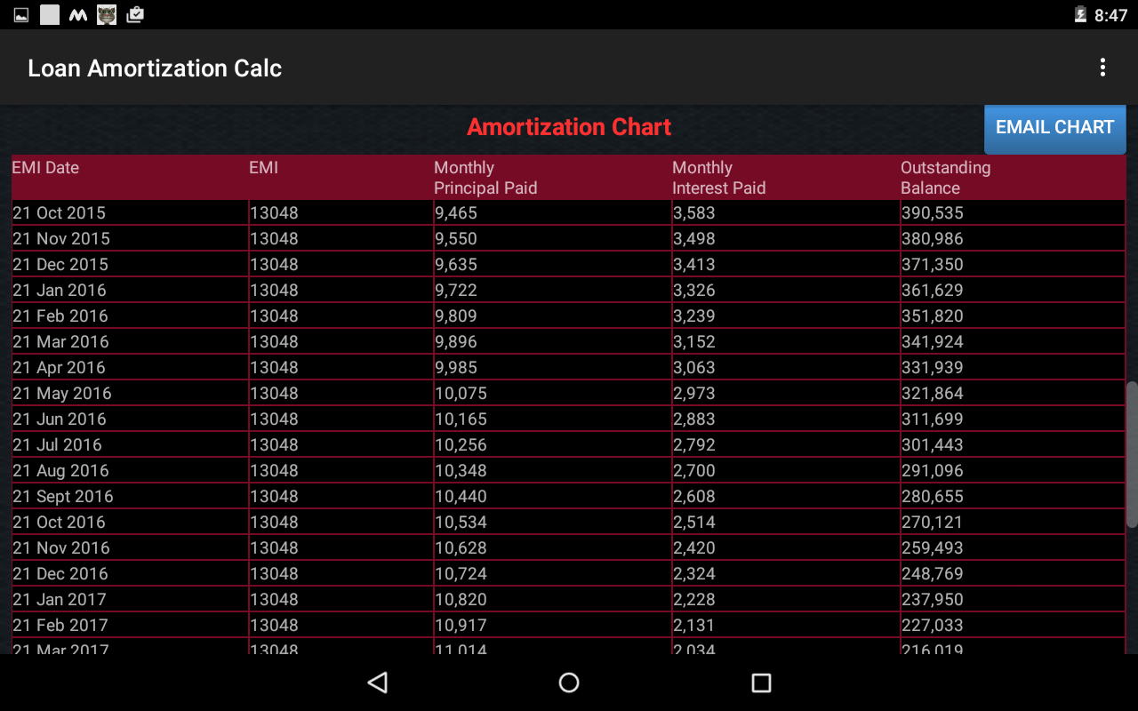Tap the briefcase notification icon in status bar
The width and height of the screenshot is (1138, 711).
(x=135, y=15)
